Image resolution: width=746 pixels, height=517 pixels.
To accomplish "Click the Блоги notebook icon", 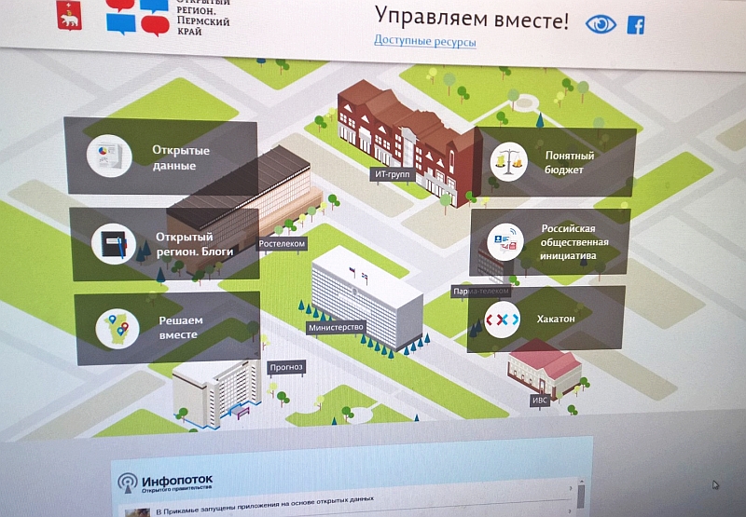I will point(115,244).
